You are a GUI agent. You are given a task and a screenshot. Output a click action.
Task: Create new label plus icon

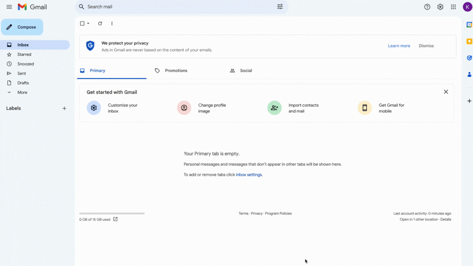tap(64, 108)
